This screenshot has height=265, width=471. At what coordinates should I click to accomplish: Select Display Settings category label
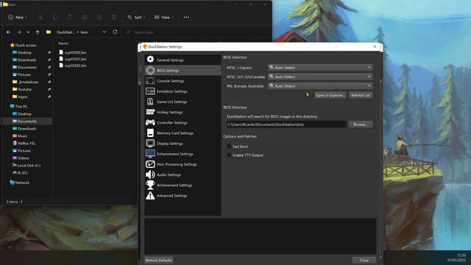pyautogui.click(x=170, y=144)
